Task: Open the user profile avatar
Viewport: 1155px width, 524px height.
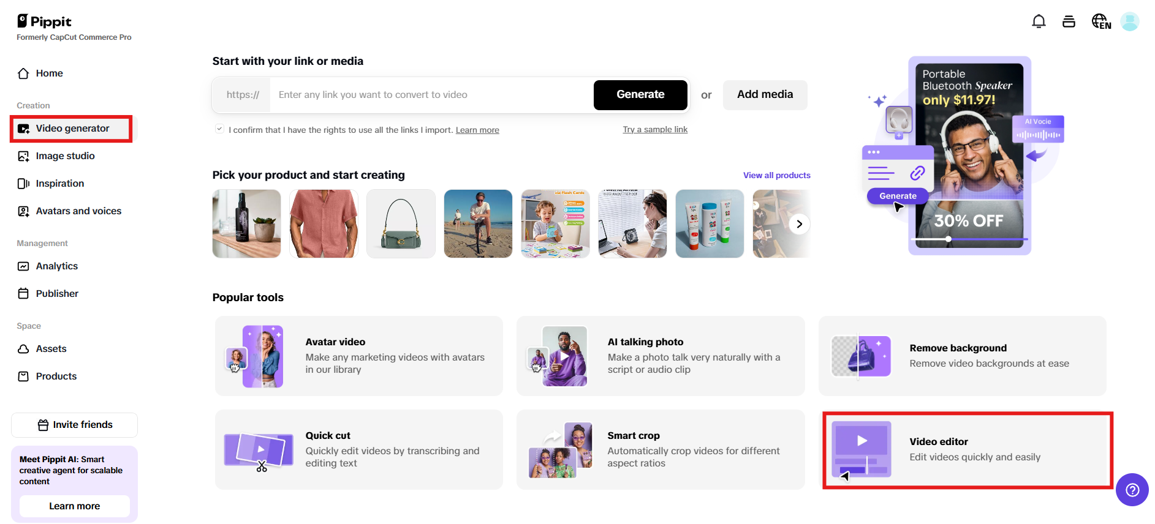Action: (1129, 21)
